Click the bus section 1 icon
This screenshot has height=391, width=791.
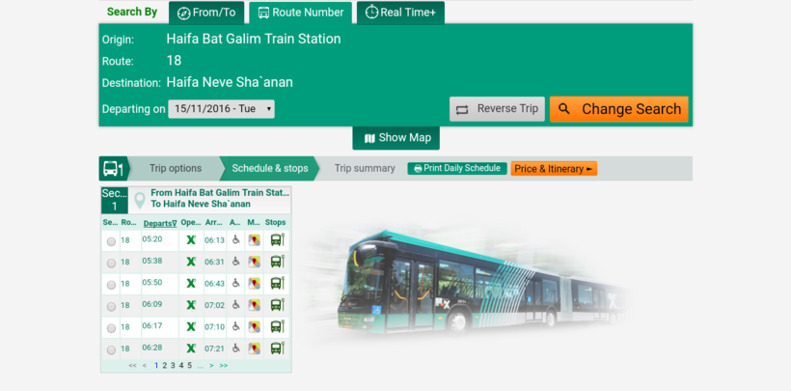point(113,168)
